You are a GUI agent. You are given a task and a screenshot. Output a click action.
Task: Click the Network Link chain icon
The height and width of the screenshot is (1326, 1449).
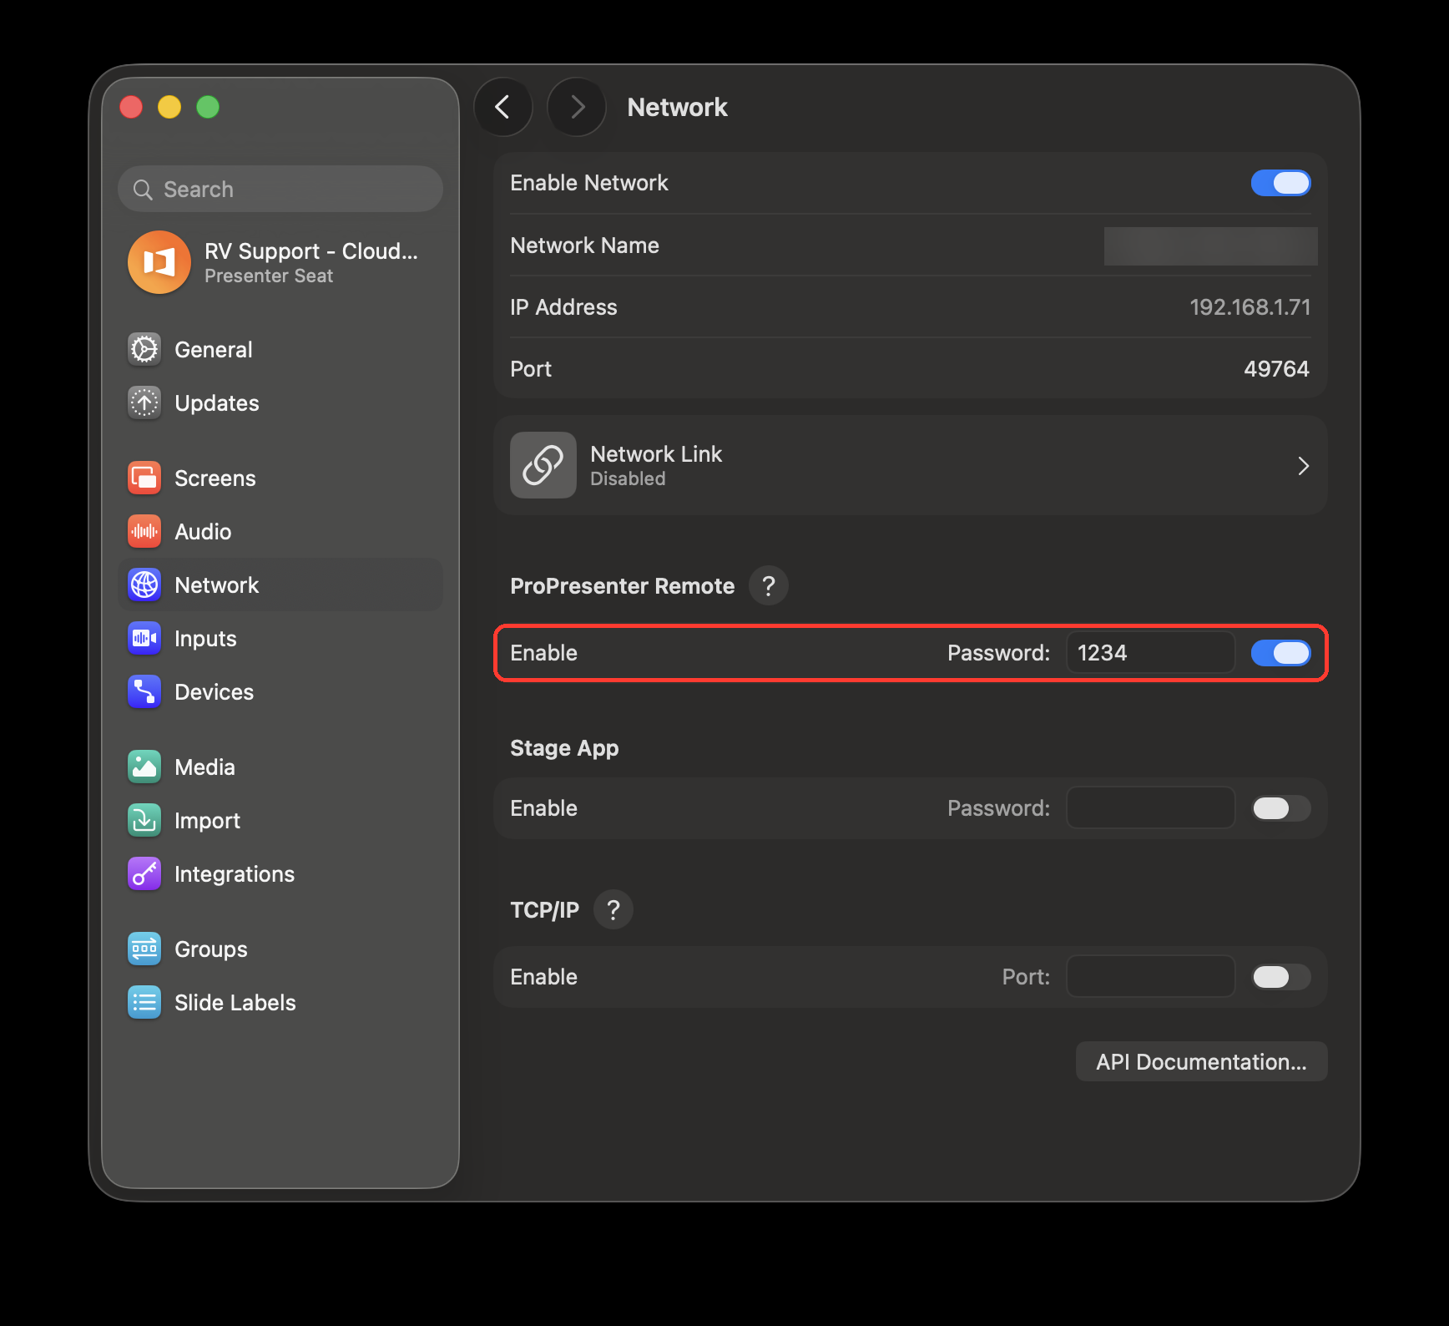543,465
